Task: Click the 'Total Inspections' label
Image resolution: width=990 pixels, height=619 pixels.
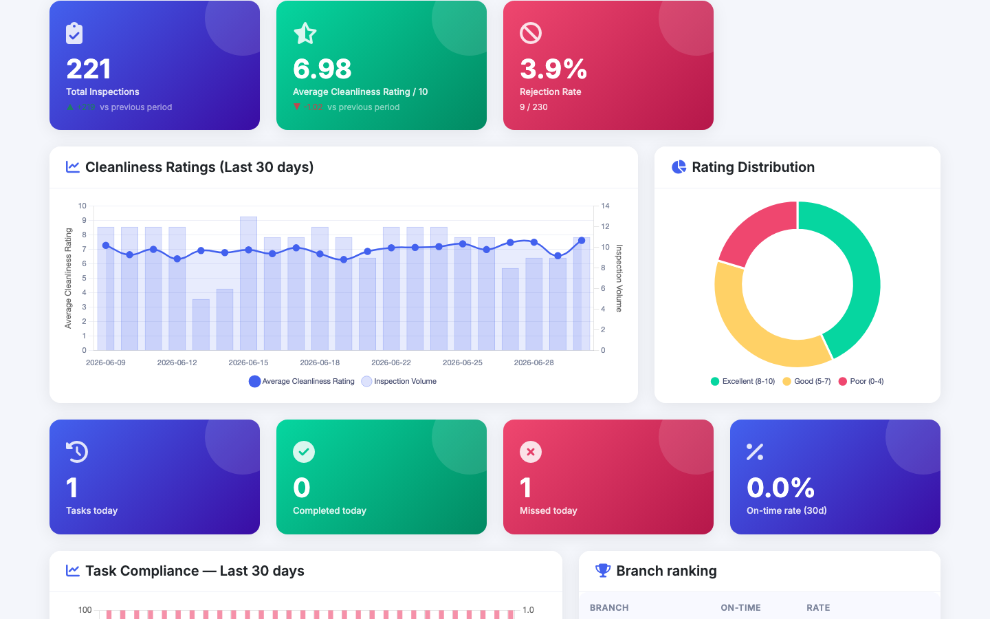Action: click(102, 91)
